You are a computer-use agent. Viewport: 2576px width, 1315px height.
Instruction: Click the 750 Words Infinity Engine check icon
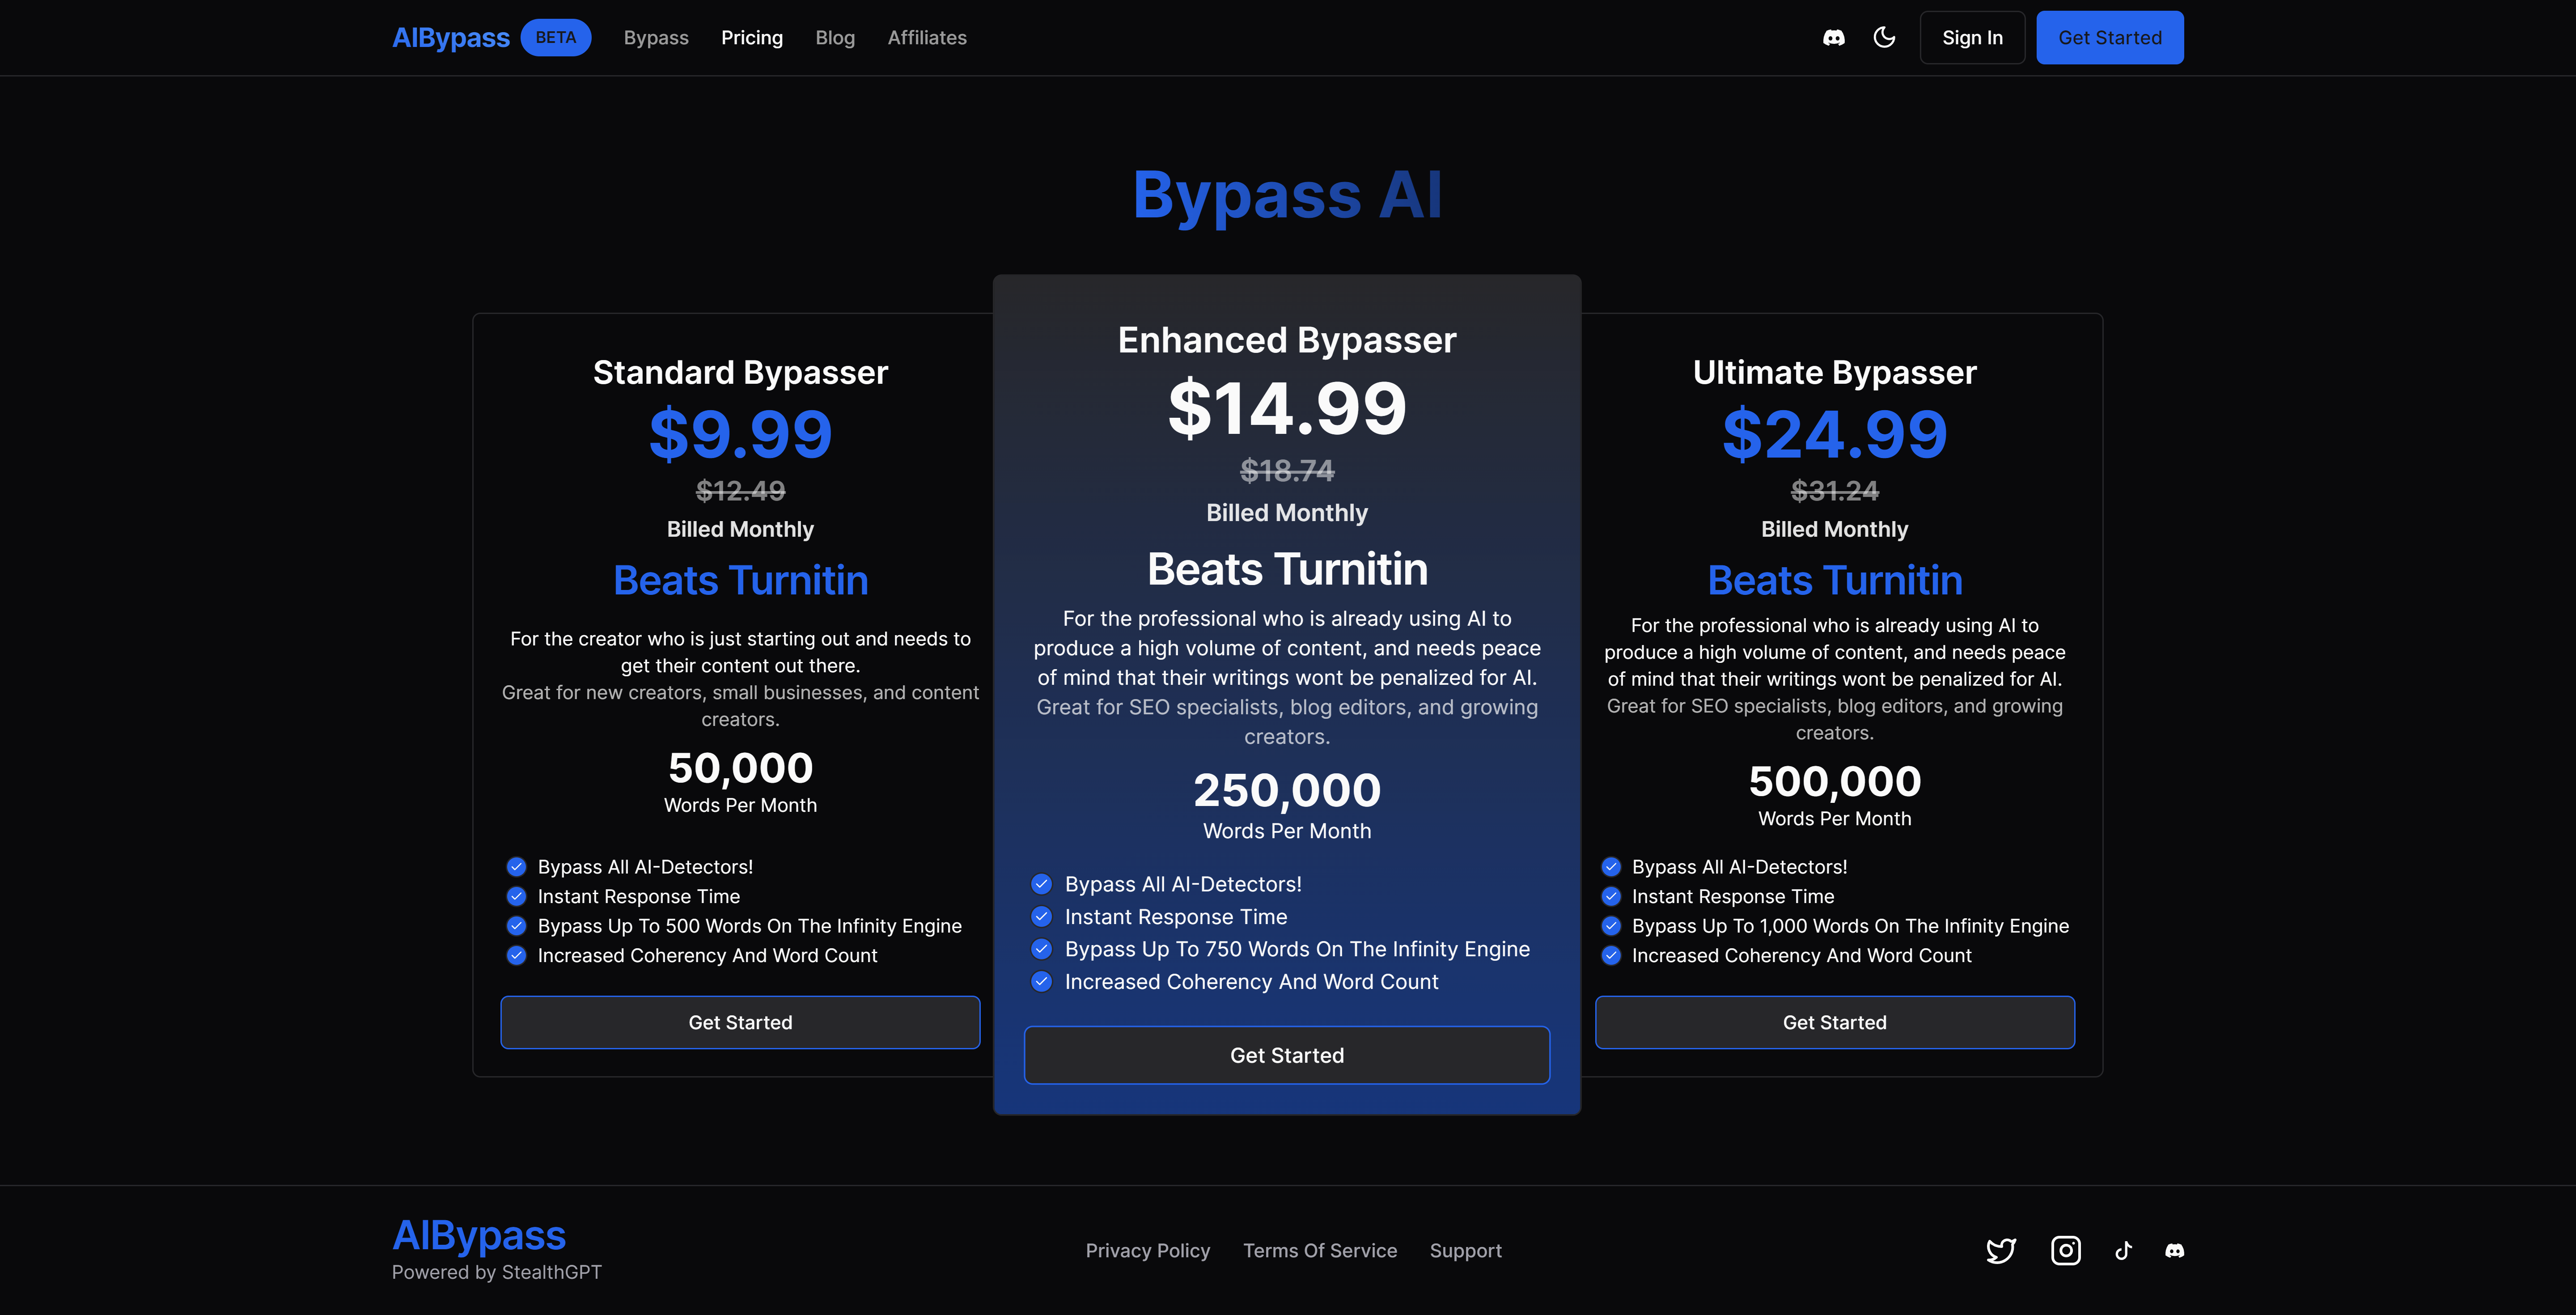point(1042,949)
